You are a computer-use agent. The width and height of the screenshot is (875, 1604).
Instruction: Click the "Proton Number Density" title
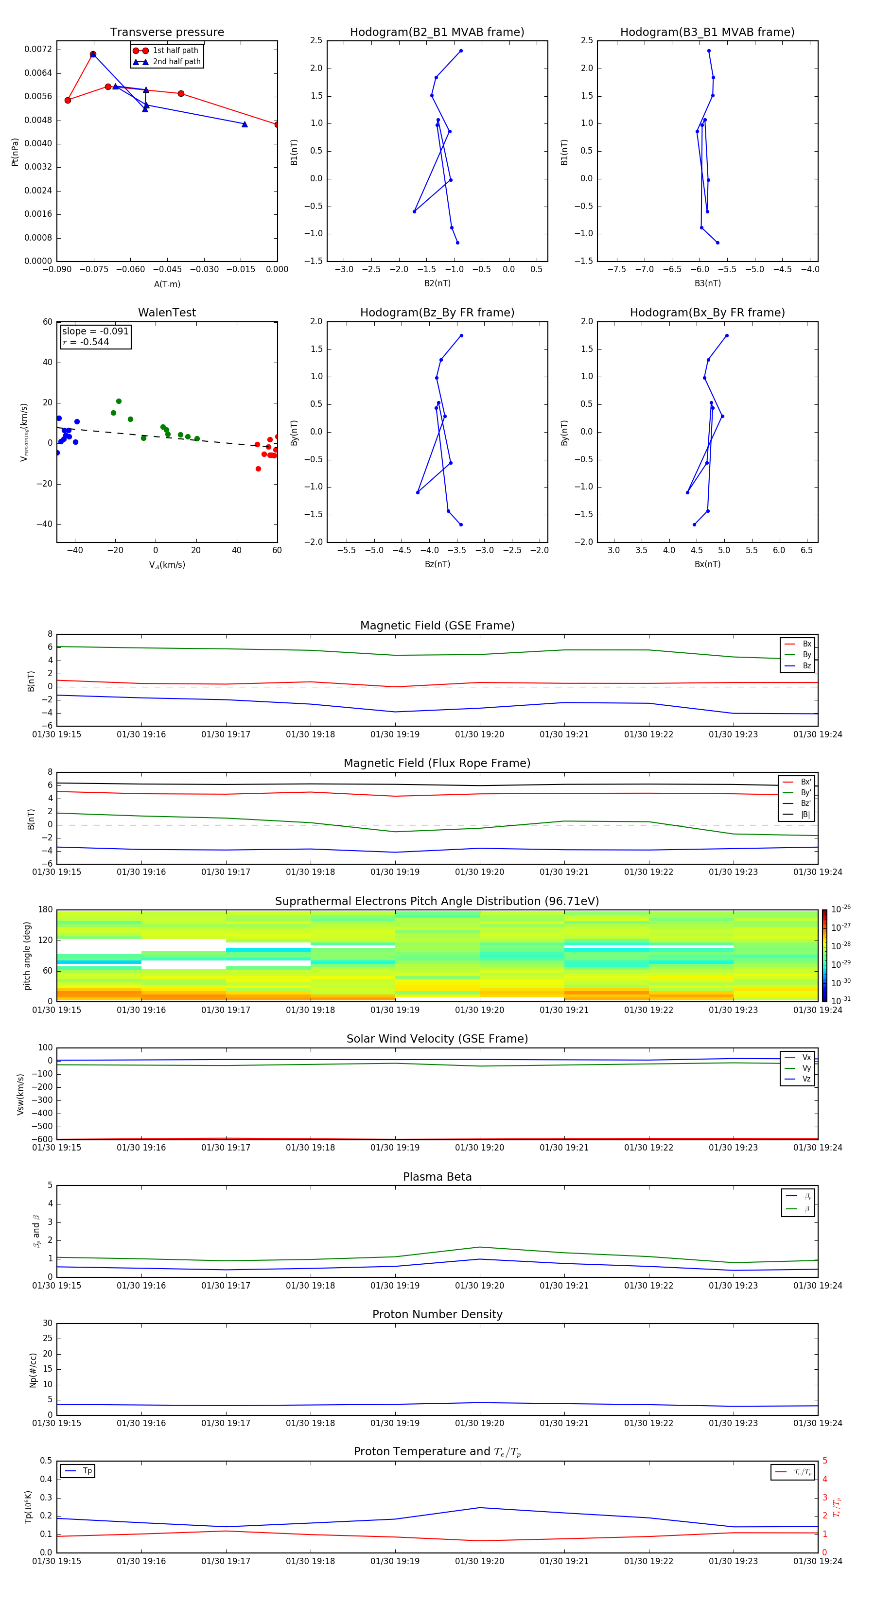tap(437, 1314)
